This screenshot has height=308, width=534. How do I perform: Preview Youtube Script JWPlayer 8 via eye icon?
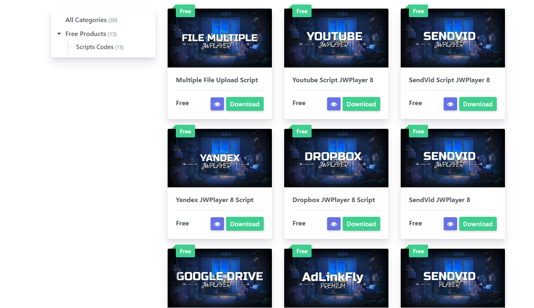(334, 104)
